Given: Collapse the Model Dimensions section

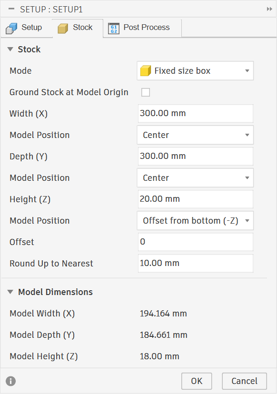Looking at the screenshot, I should (x=10, y=292).
